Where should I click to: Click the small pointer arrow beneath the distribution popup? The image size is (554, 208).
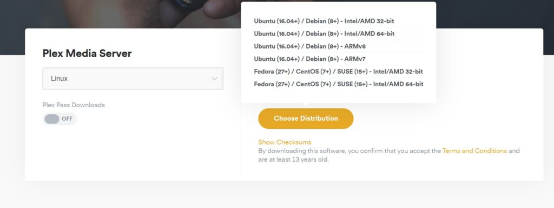point(306,105)
